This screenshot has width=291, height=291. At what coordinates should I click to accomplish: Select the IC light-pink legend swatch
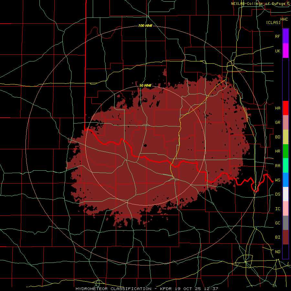[286, 209]
